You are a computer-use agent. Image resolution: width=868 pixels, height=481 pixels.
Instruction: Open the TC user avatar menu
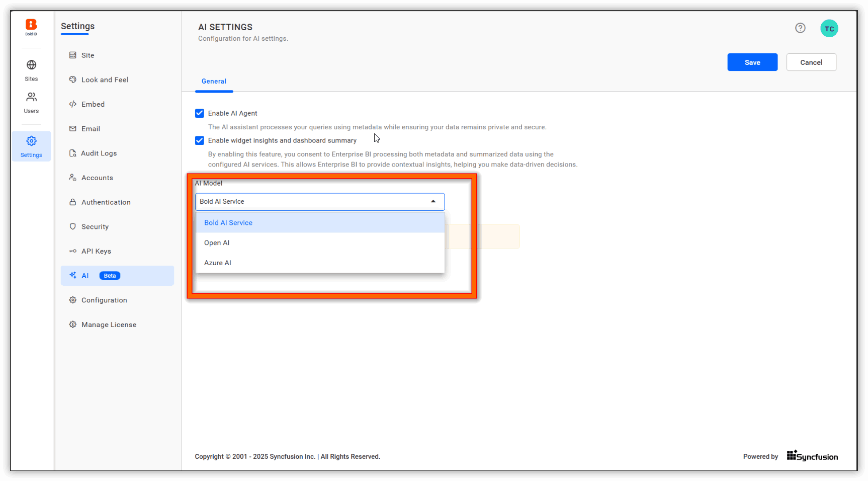[x=829, y=29]
